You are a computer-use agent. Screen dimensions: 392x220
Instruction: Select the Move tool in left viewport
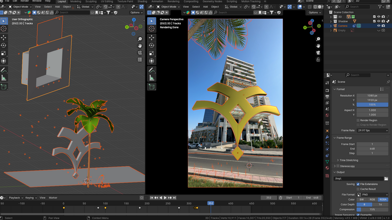click(4, 37)
